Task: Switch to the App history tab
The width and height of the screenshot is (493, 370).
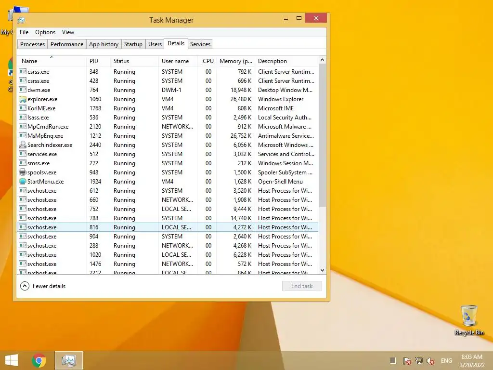Action: [x=104, y=44]
